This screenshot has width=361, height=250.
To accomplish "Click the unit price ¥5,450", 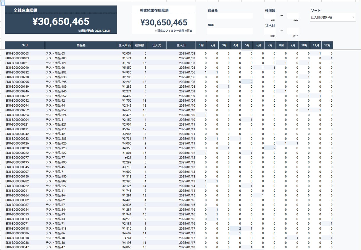I will click(x=127, y=68).
